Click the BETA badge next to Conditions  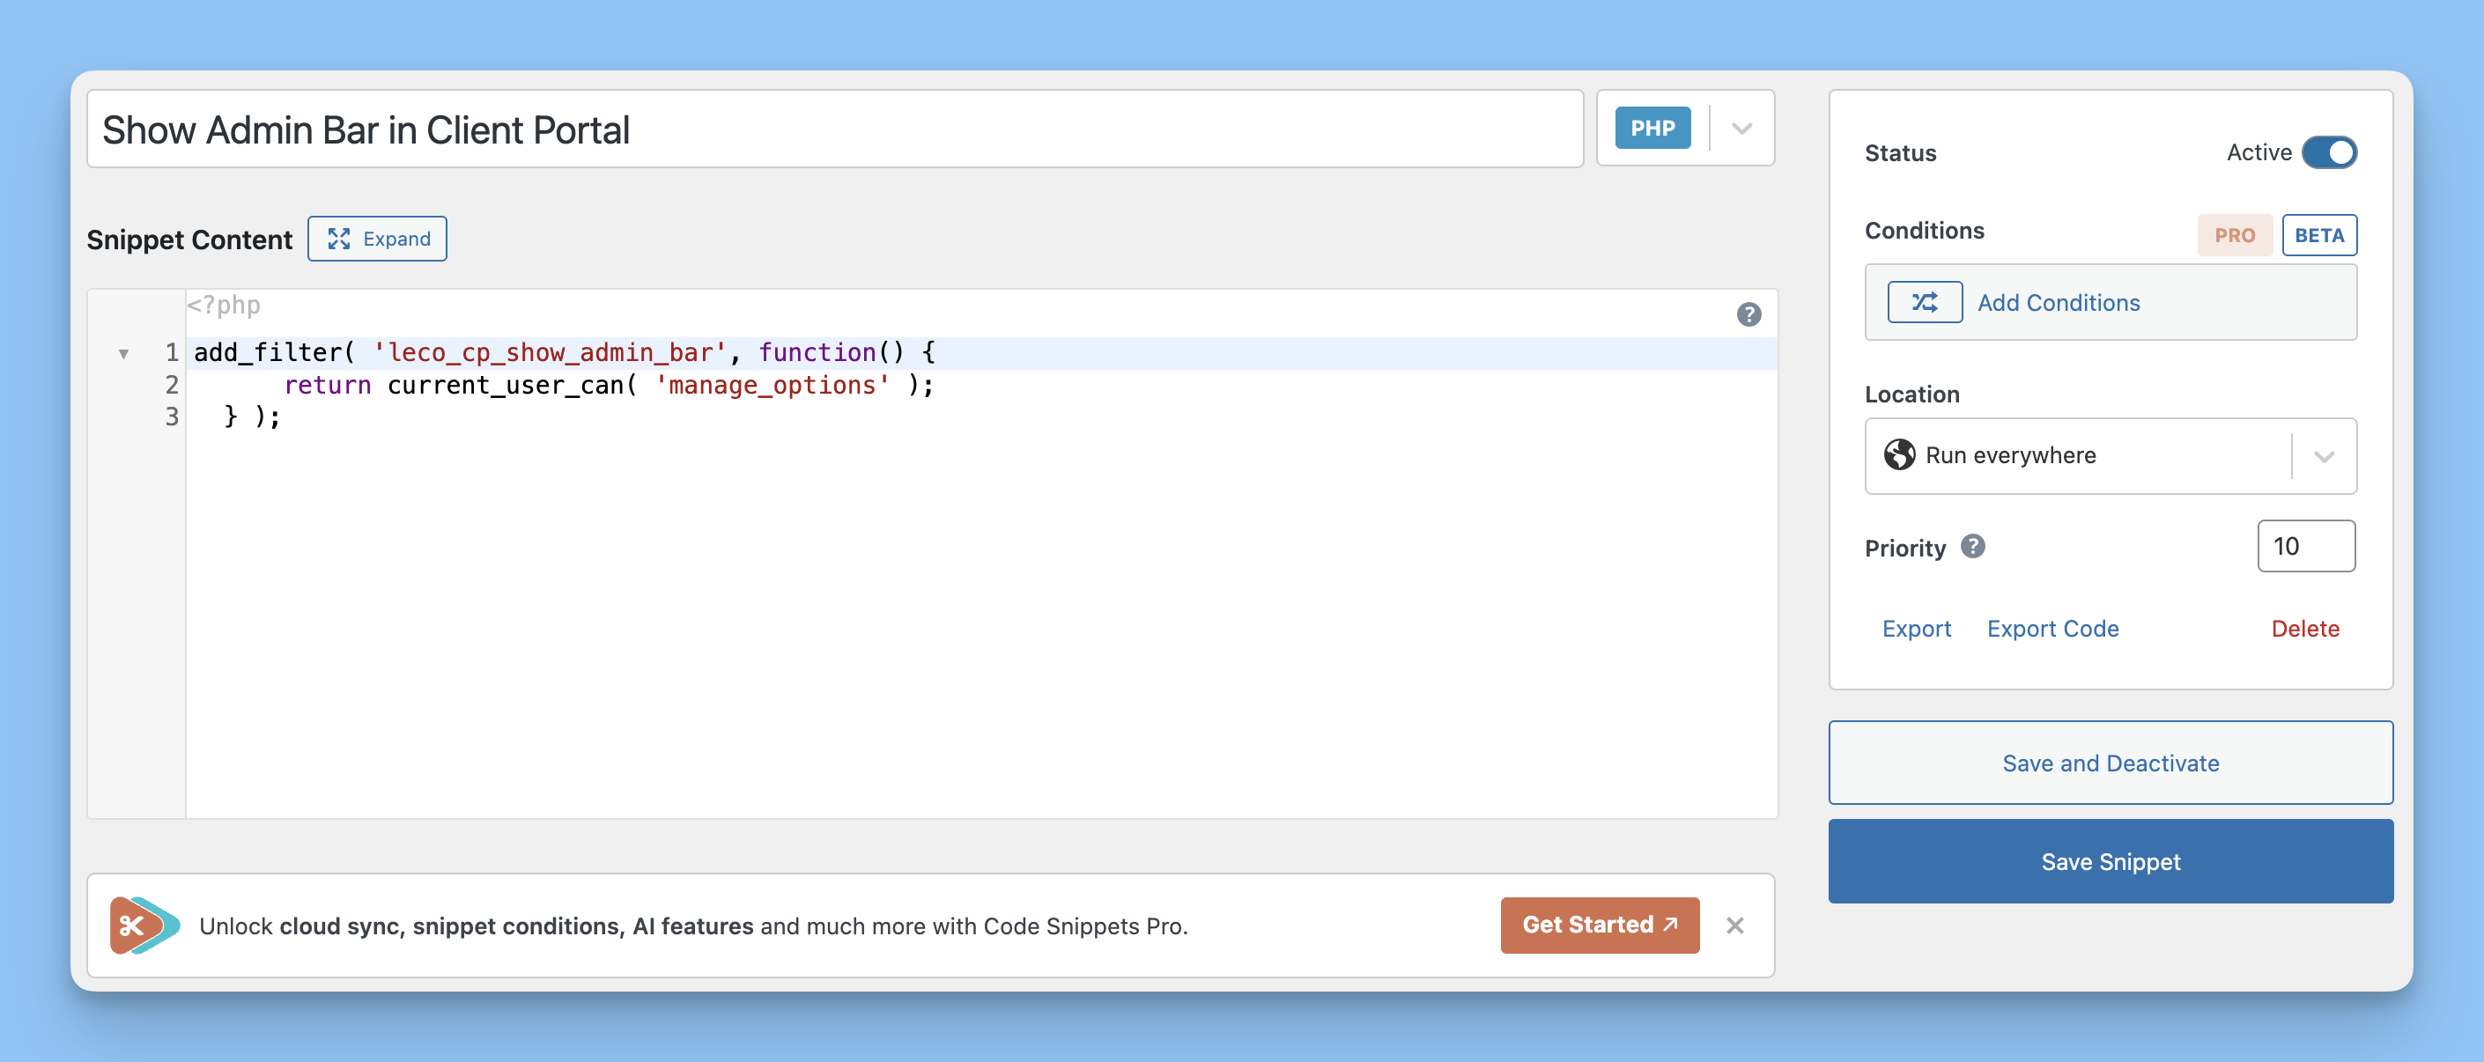tap(2319, 235)
